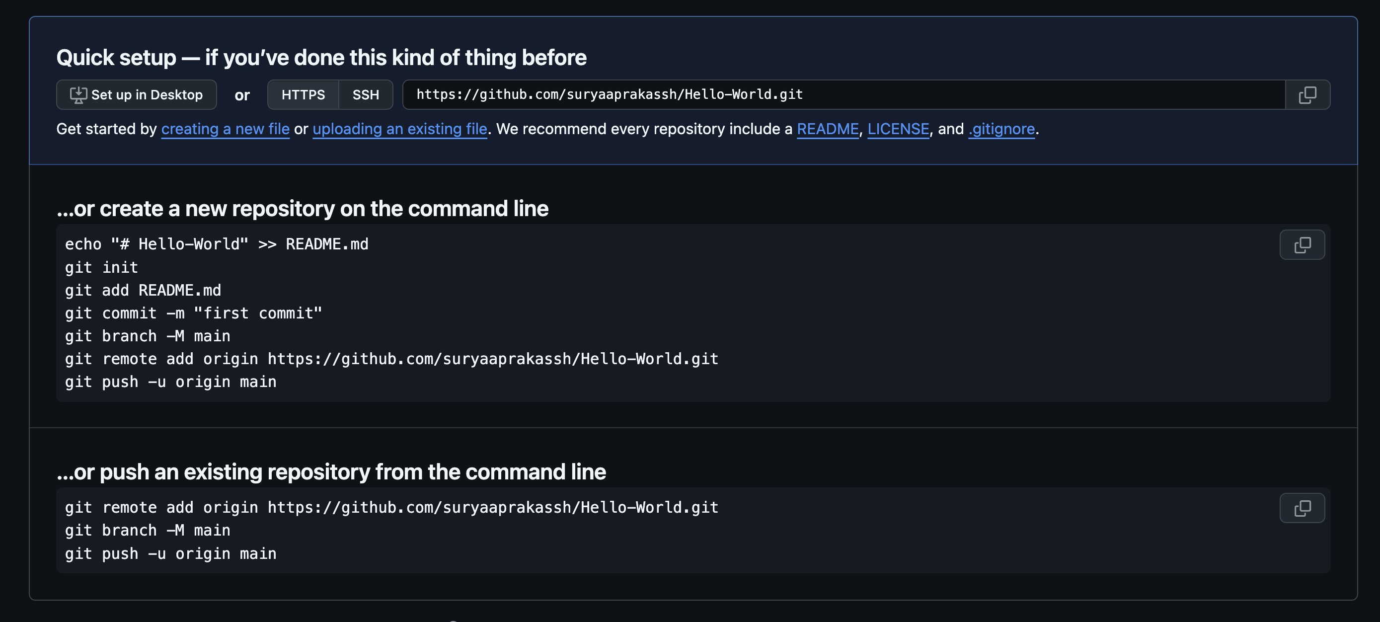This screenshot has height=622, width=1380.
Task: Click the git add README.md line
Action: click(x=143, y=290)
